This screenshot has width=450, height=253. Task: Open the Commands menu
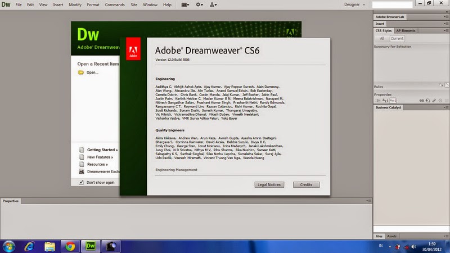coord(115,4)
